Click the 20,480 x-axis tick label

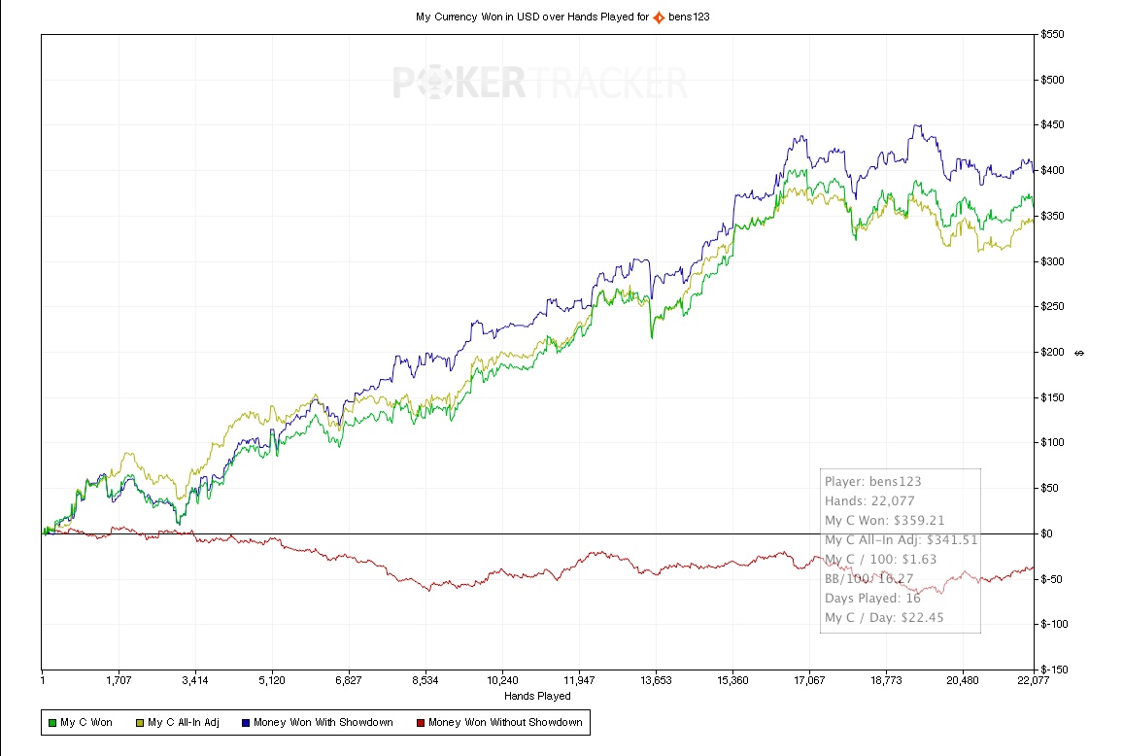click(963, 680)
